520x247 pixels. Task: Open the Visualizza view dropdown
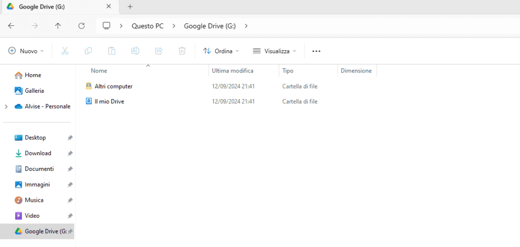[274, 51]
